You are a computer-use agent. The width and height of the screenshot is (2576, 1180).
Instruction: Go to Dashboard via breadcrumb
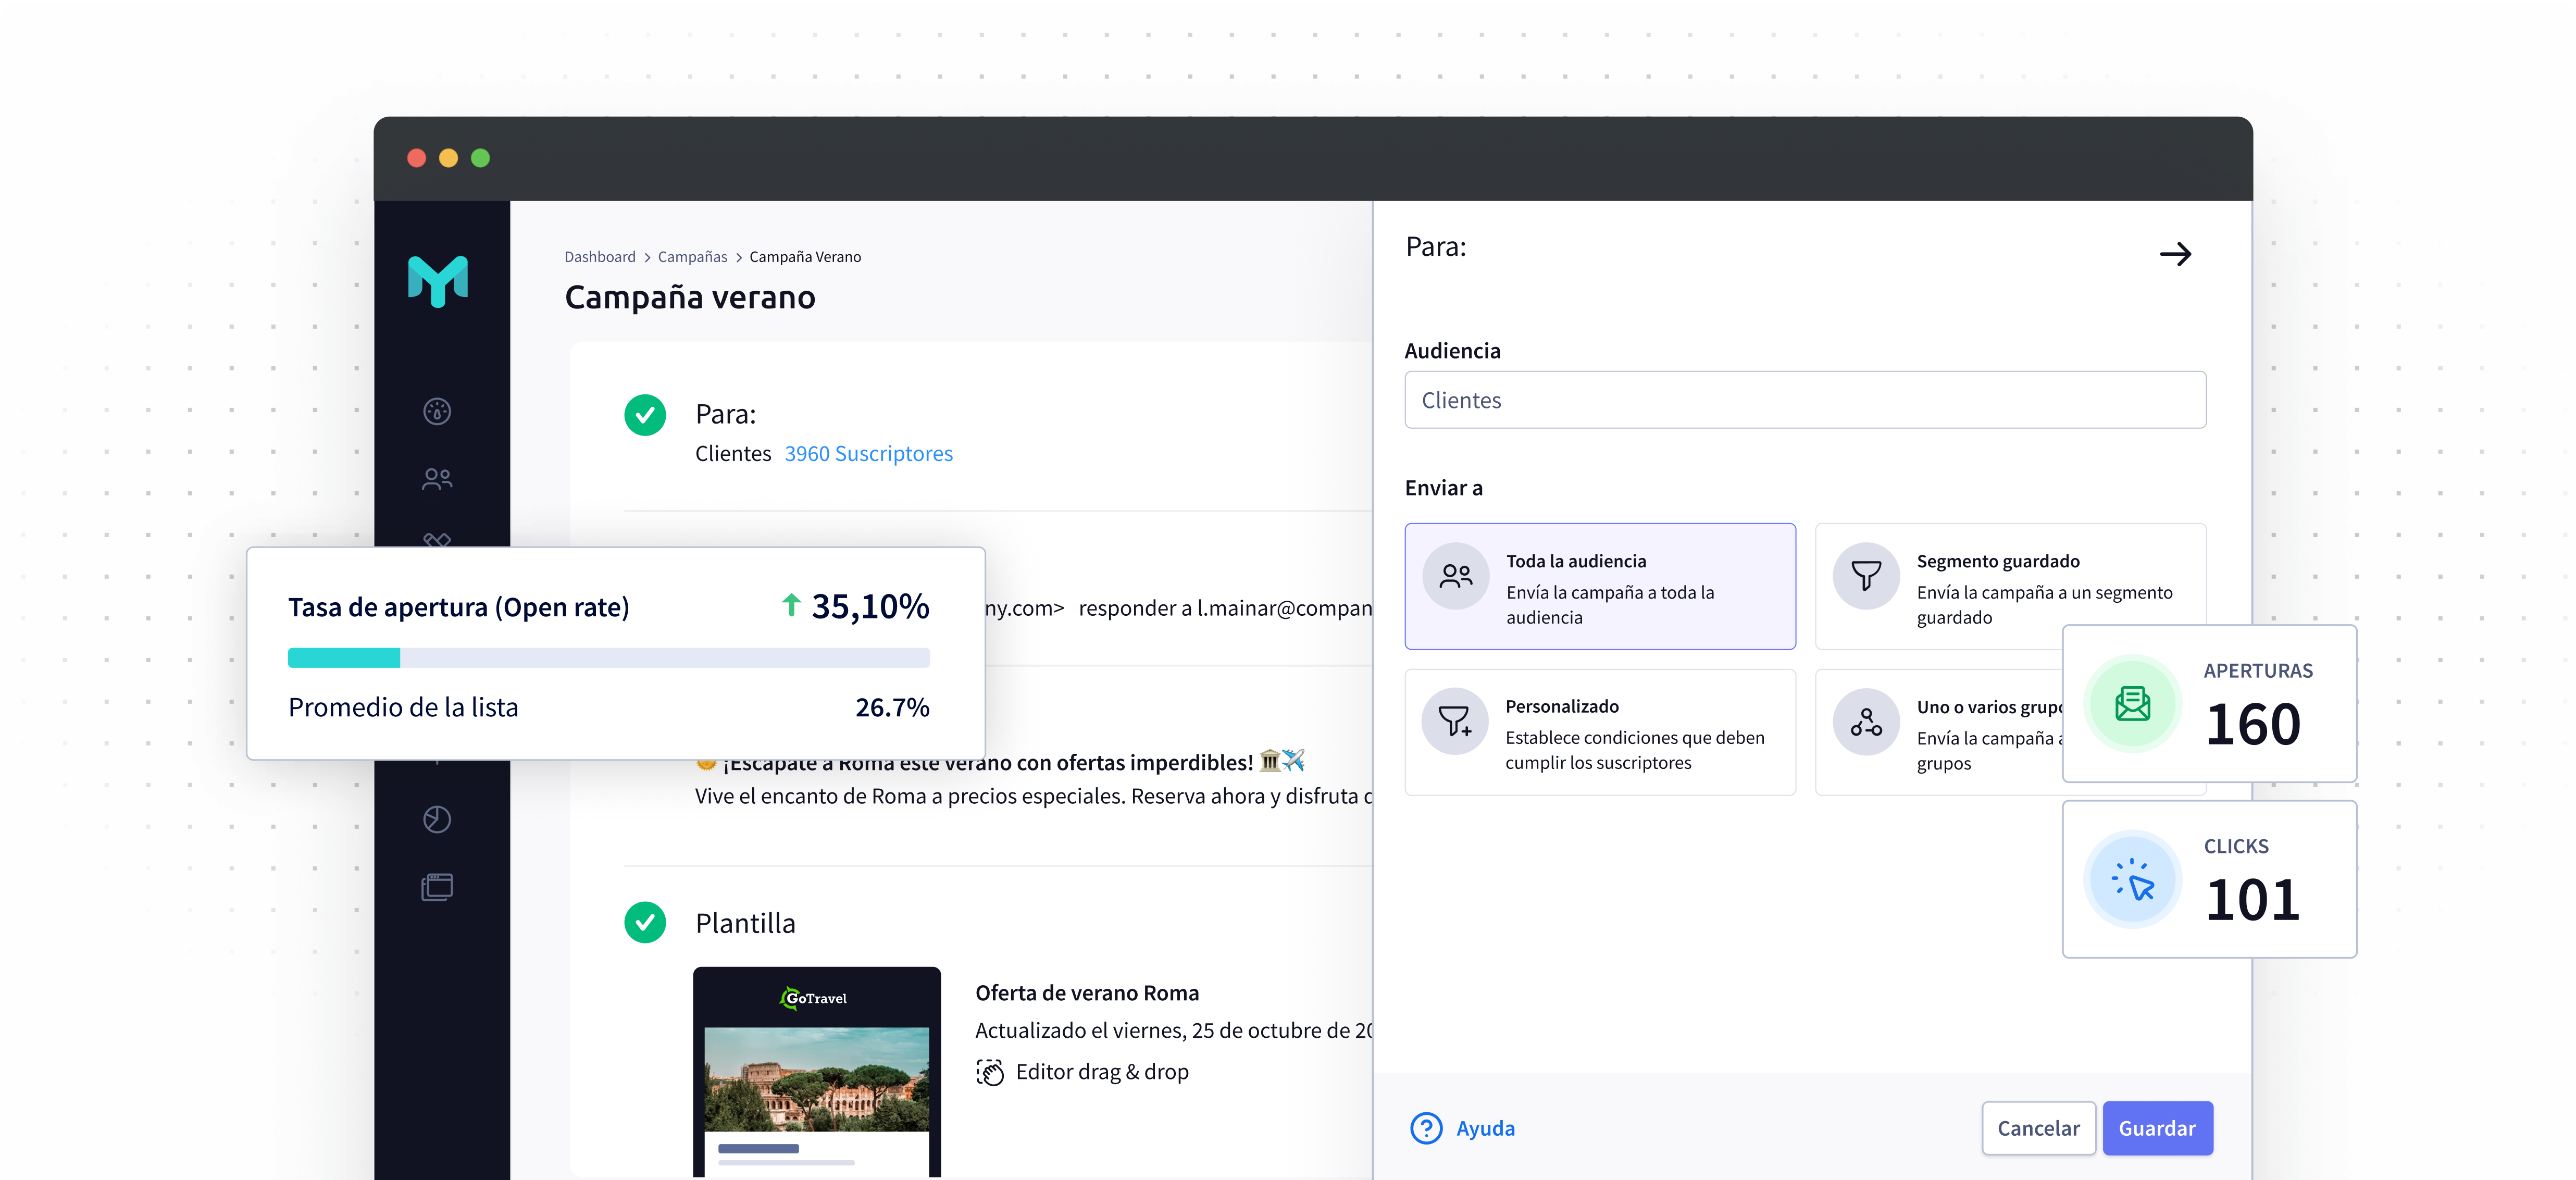[x=600, y=256]
